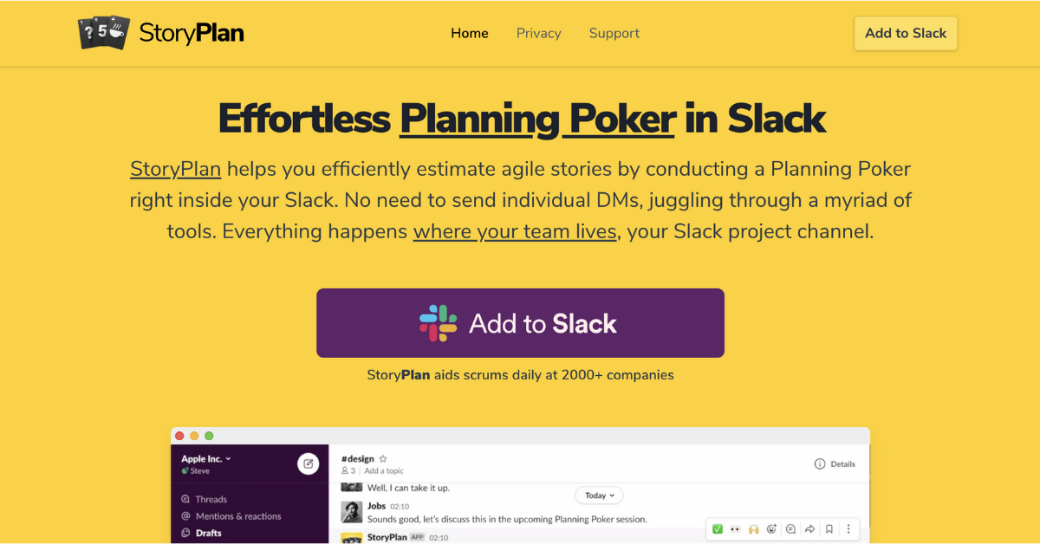Toggle the green checkmark reaction

tap(717, 528)
